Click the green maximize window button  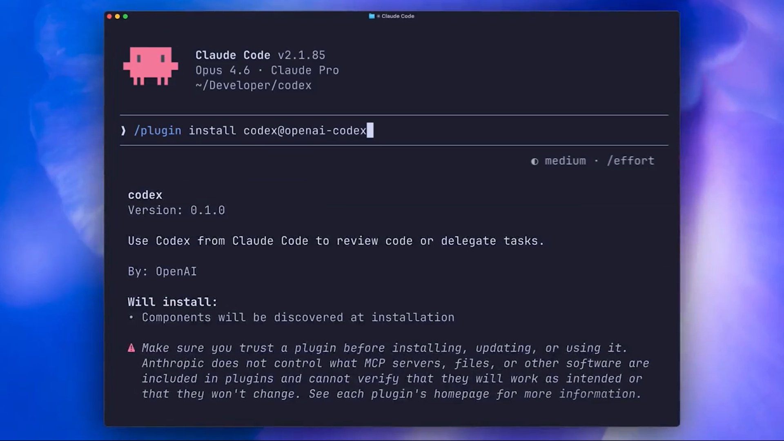tap(125, 16)
